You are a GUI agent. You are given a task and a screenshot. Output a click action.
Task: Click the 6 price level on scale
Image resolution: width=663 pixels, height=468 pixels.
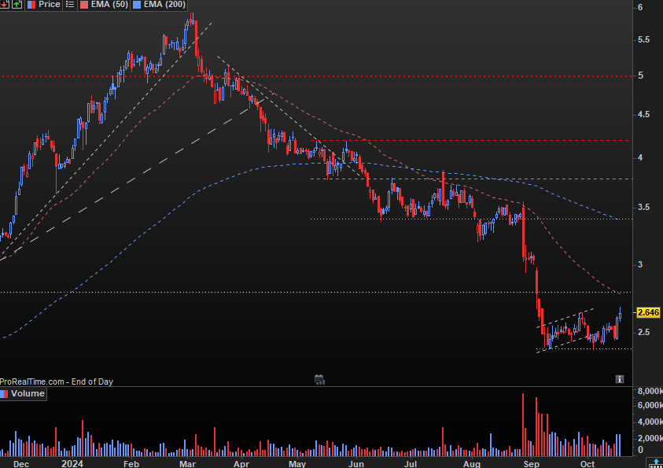pyautogui.click(x=640, y=7)
